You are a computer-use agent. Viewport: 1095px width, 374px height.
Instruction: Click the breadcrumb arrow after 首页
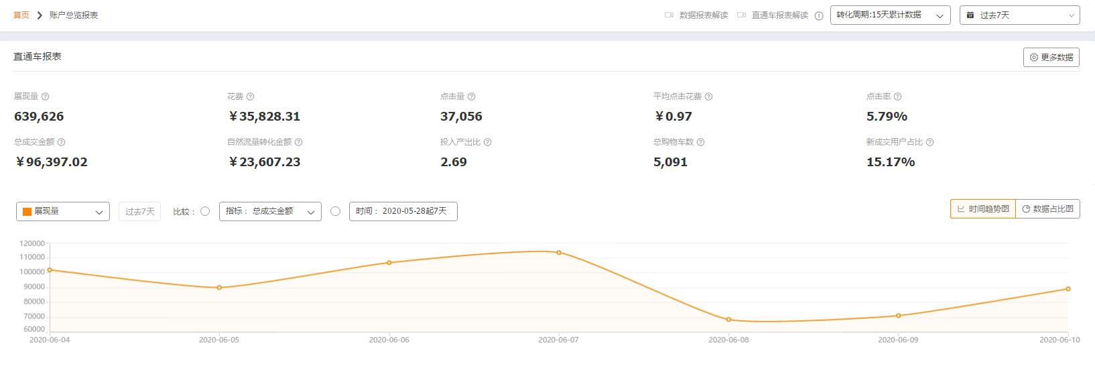[40, 15]
